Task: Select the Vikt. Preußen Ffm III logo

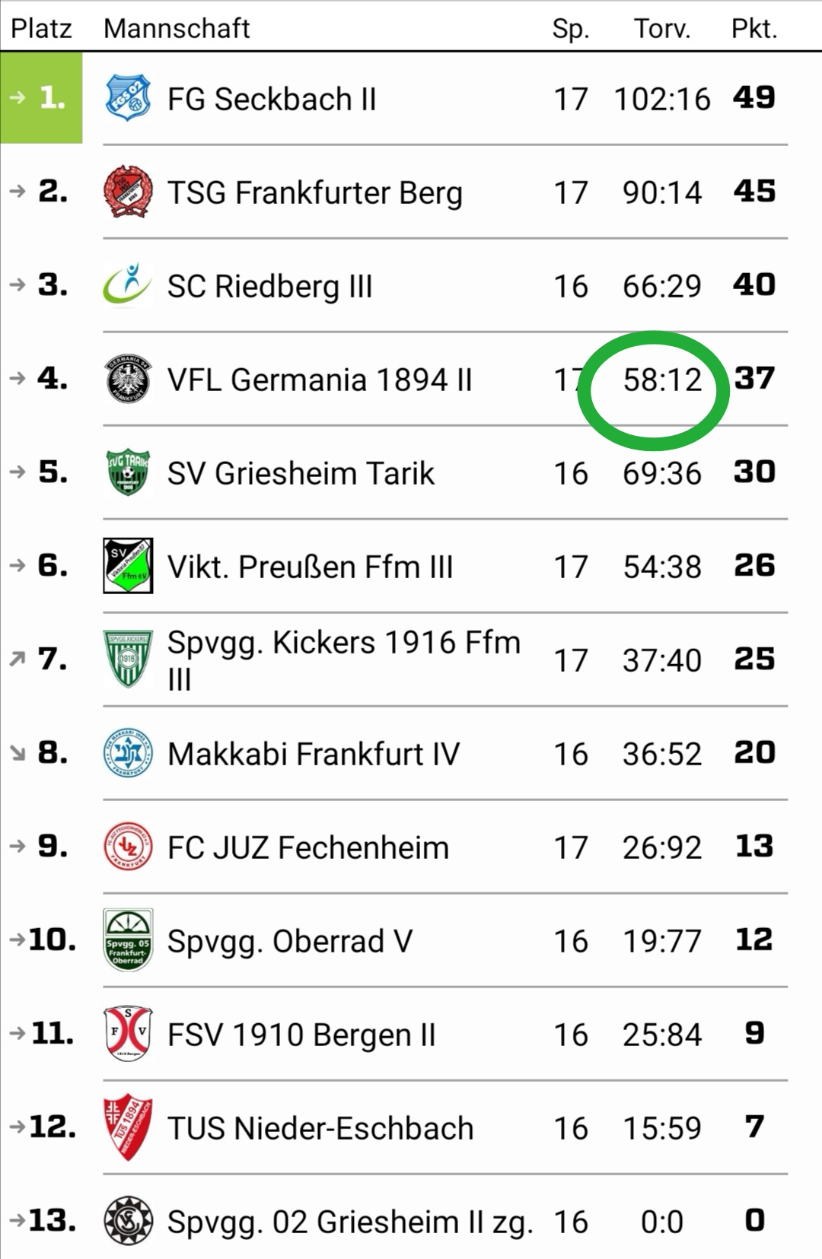Action: 127,566
